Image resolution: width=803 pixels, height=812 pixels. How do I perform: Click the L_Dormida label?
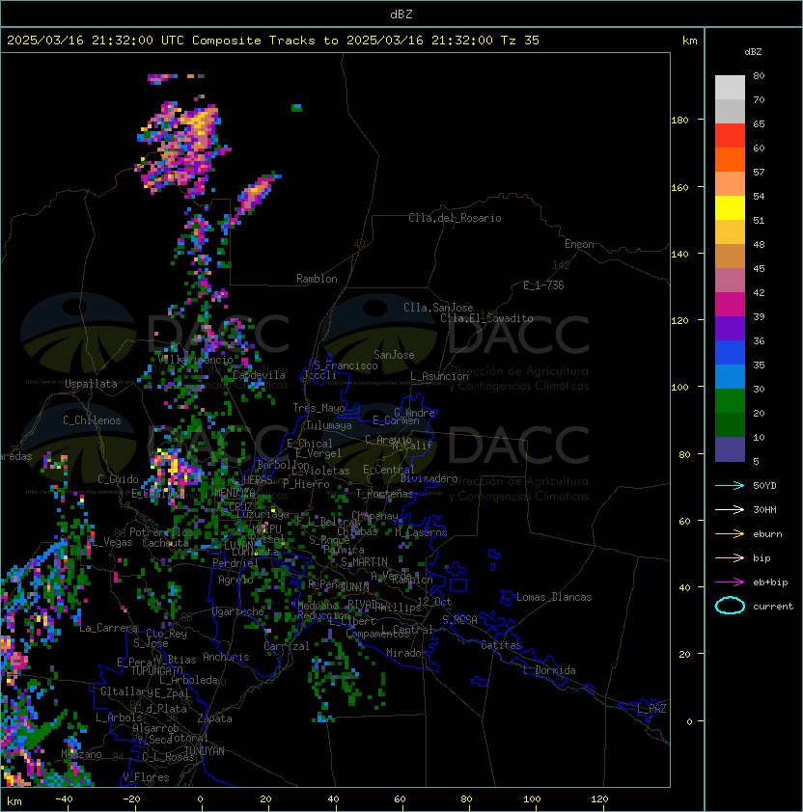(549, 670)
